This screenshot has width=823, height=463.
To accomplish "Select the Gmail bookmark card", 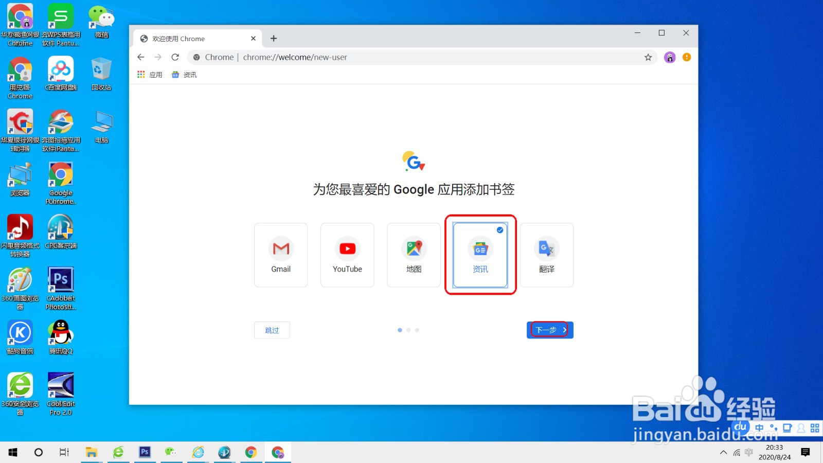I will [x=280, y=255].
